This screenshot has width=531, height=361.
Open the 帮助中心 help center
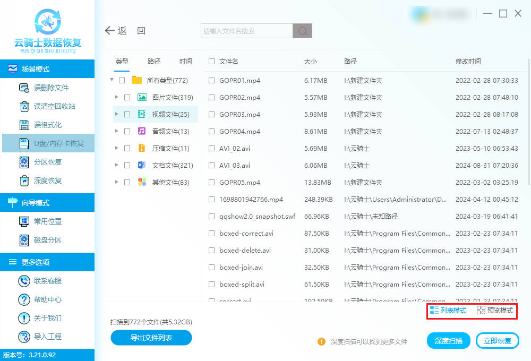[24, 300]
